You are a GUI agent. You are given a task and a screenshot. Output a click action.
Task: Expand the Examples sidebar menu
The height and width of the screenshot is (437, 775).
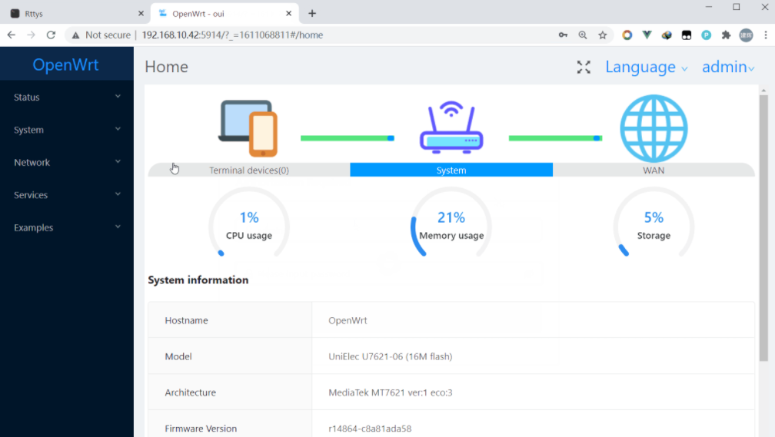click(67, 227)
